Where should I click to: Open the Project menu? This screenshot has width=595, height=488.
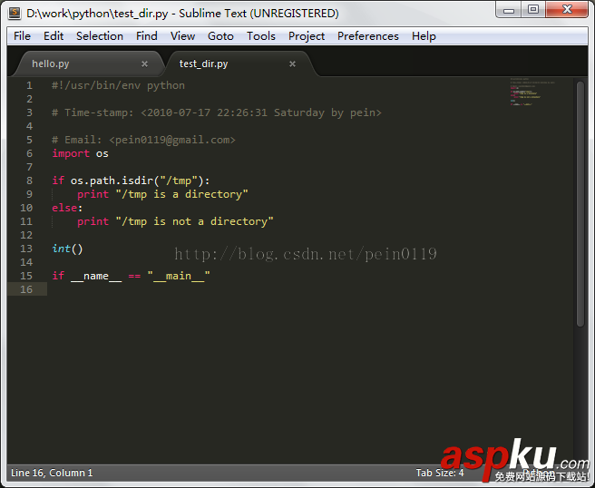tap(307, 36)
